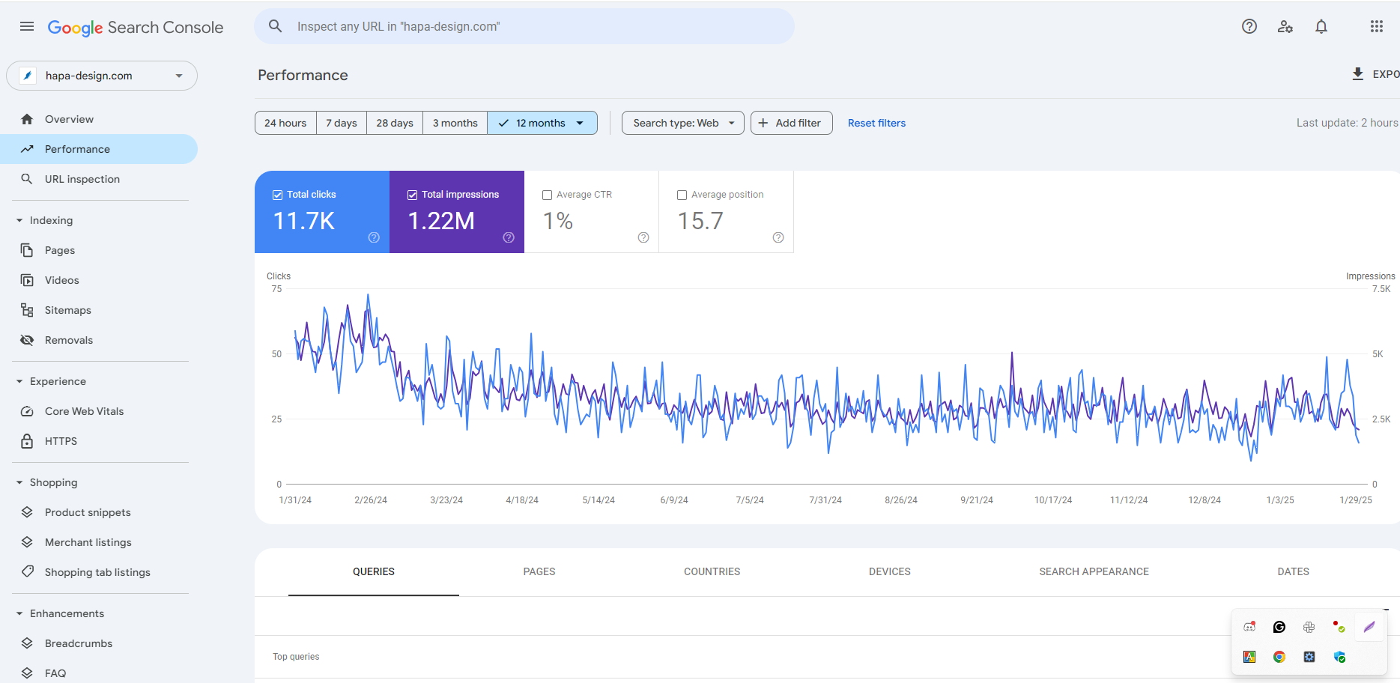
Task: Go to the Performance section
Action: pos(99,149)
